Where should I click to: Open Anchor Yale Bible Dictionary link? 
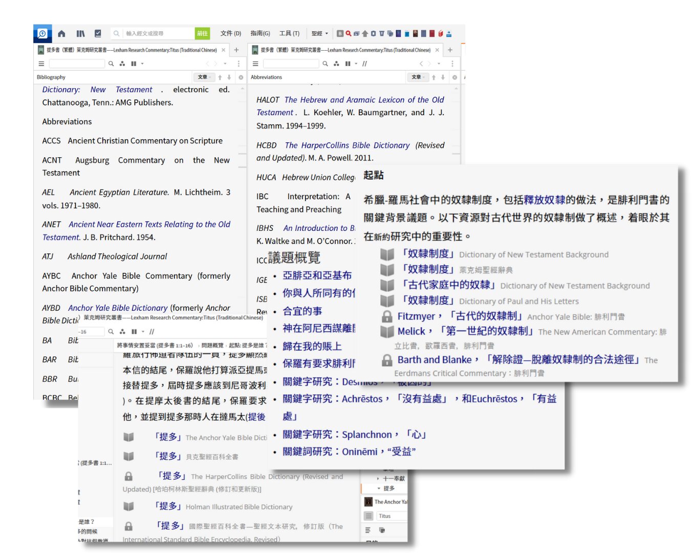[118, 308]
